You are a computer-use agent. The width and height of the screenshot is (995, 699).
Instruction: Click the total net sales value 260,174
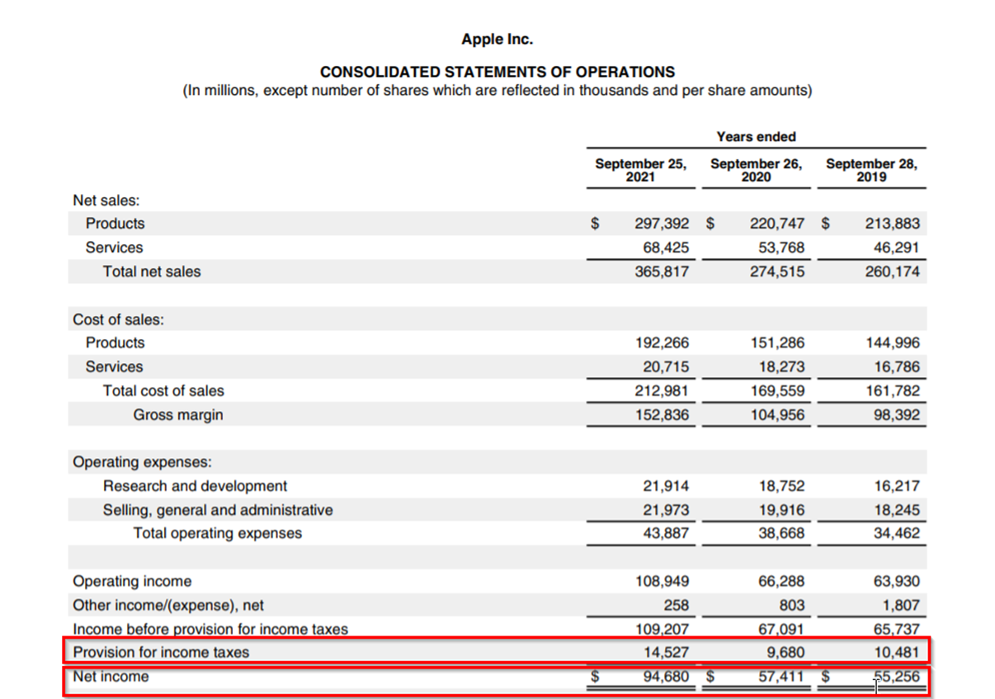click(x=892, y=272)
